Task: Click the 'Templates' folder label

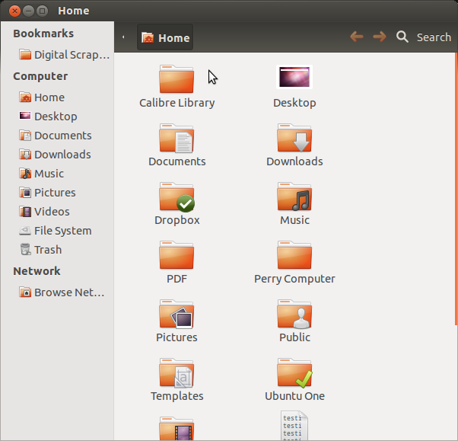Action: [177, 396]
